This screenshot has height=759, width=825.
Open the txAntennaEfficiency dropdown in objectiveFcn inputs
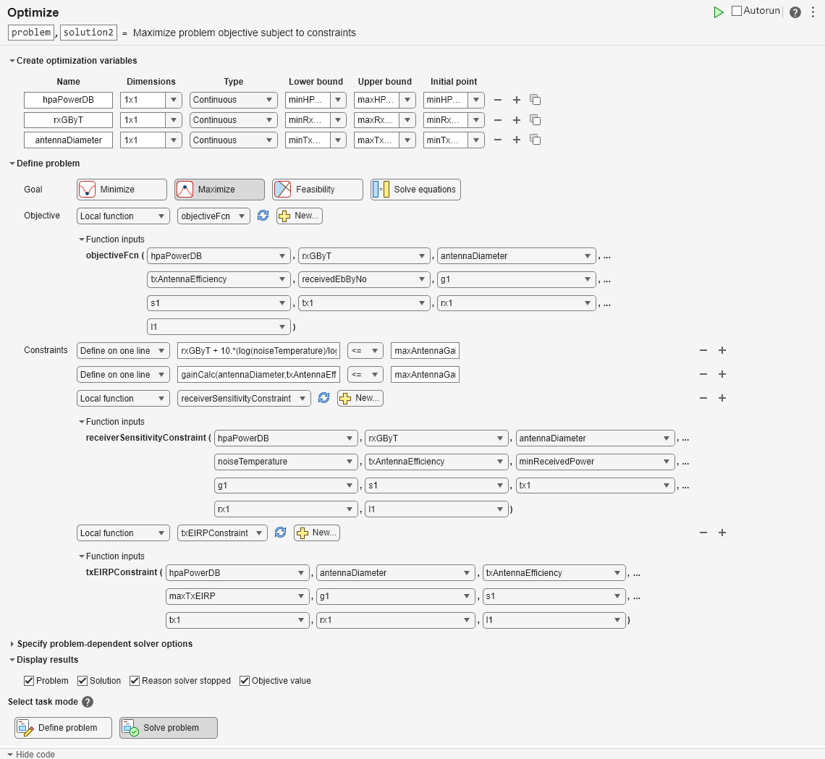(219, 279)
